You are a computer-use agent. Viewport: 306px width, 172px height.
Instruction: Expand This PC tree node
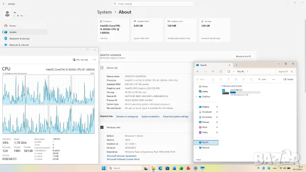(196, 142)
